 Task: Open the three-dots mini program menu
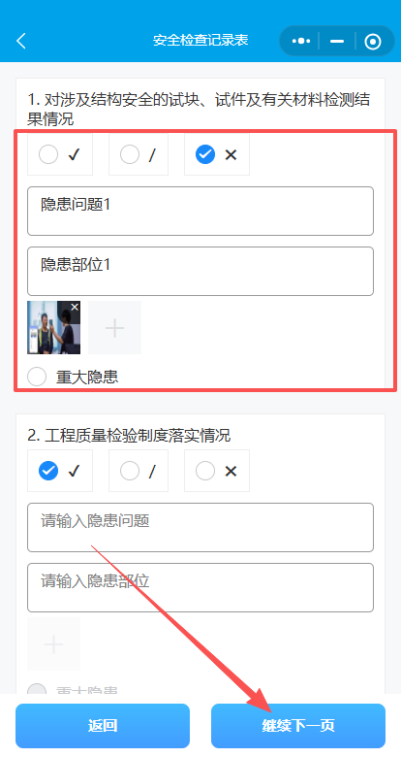tap(301, 41)
